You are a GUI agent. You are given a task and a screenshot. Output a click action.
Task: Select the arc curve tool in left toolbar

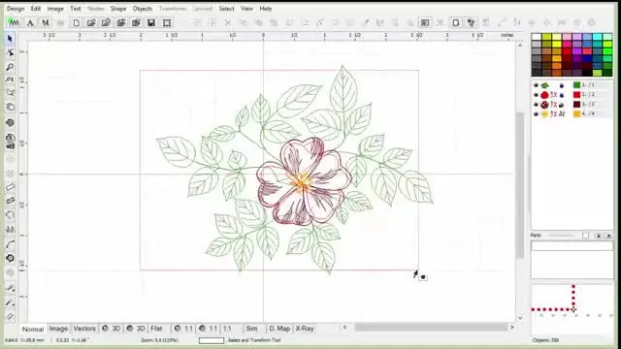(x=11, y=244)
